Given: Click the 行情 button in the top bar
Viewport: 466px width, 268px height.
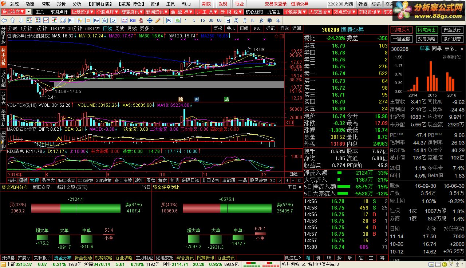Looking at the screenshot, I should [362, 4].
